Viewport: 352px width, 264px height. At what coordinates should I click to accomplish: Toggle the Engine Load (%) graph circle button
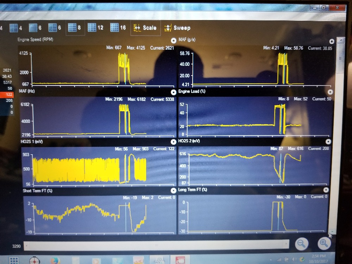click(x=330, y=92)
